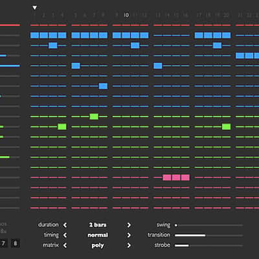This screenshot has width=259, height=259.
Task: Change matrix mode with right chevron
Action: pos(129,245)
